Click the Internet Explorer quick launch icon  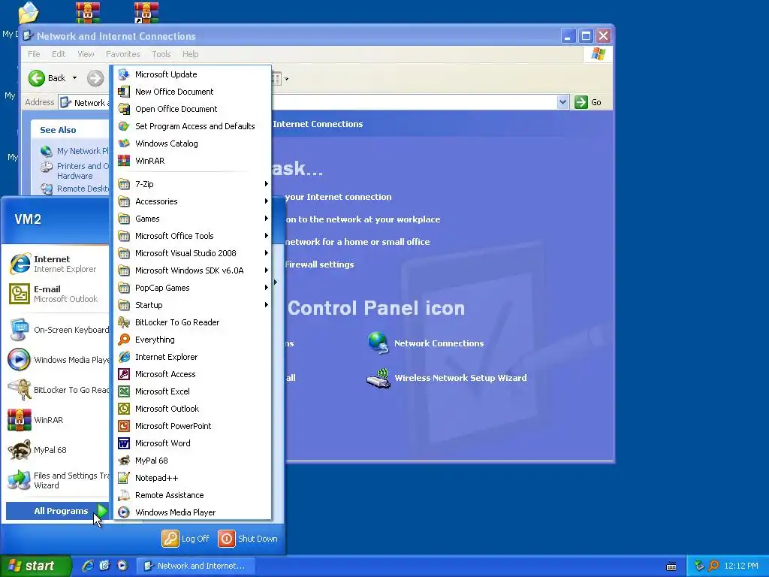point(89,566)
